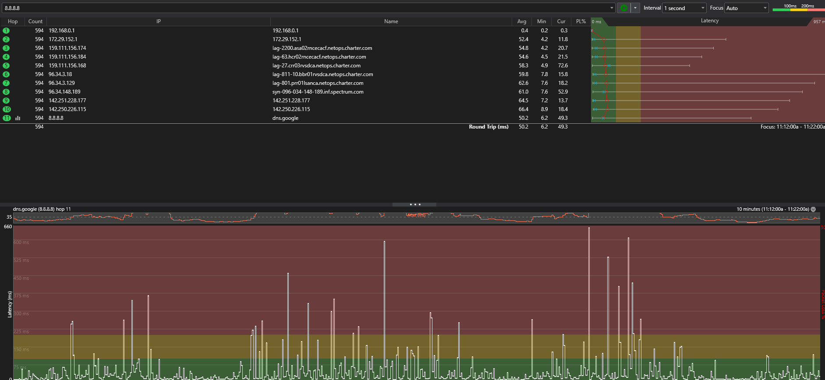The image size is (825, 380).
Task: Open the target address history dropdown arrow
Action: [612, 8]
